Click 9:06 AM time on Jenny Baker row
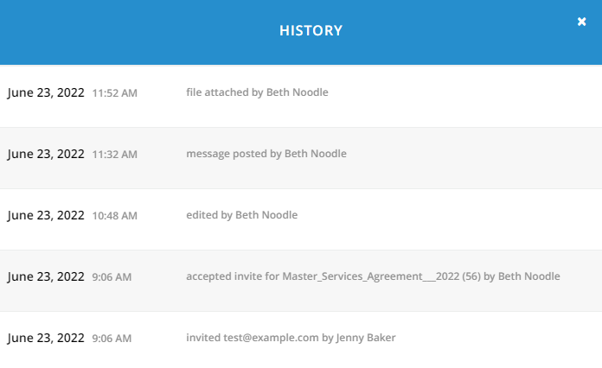Screen dimensions: 602x368 tap(112, 338)
